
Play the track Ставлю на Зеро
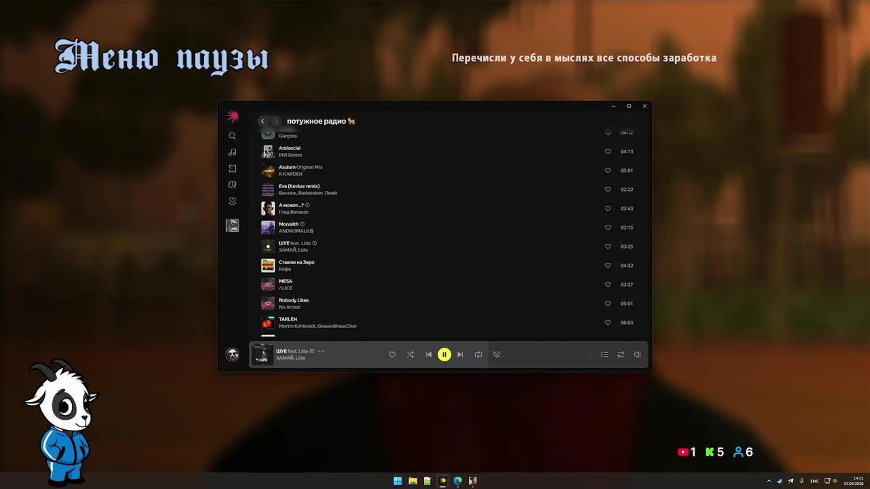(x=296, y=262)
